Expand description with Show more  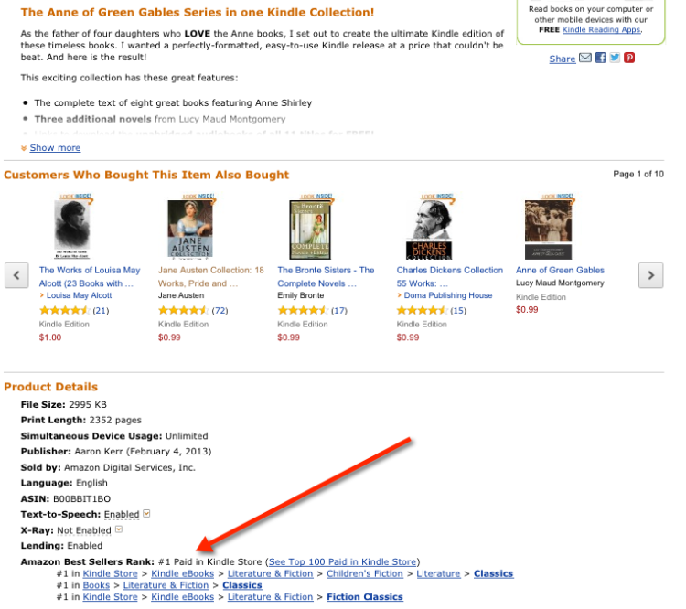click(x=55, y=148)
